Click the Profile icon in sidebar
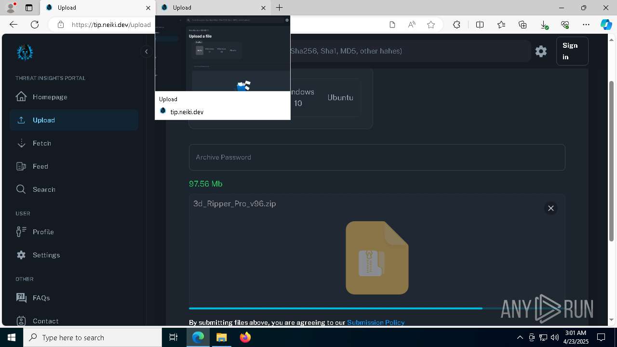This screenshot has width=617, height=347. click(x=21, y=232)
